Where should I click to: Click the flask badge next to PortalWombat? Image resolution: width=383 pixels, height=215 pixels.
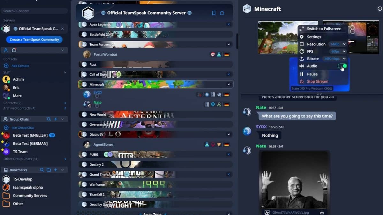coord(219,54)
